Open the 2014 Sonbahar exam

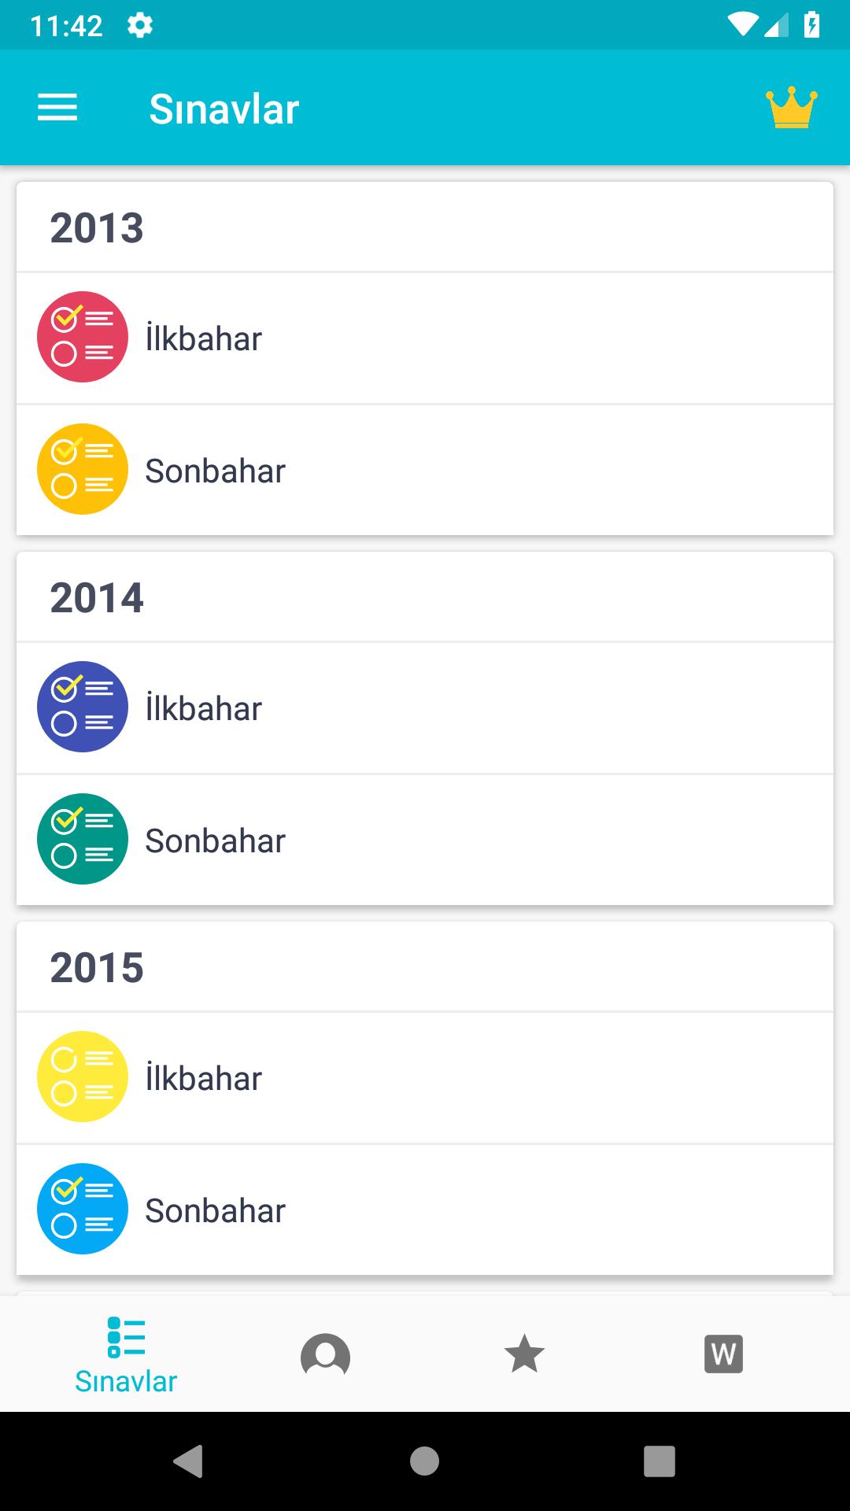click(425, 840)
